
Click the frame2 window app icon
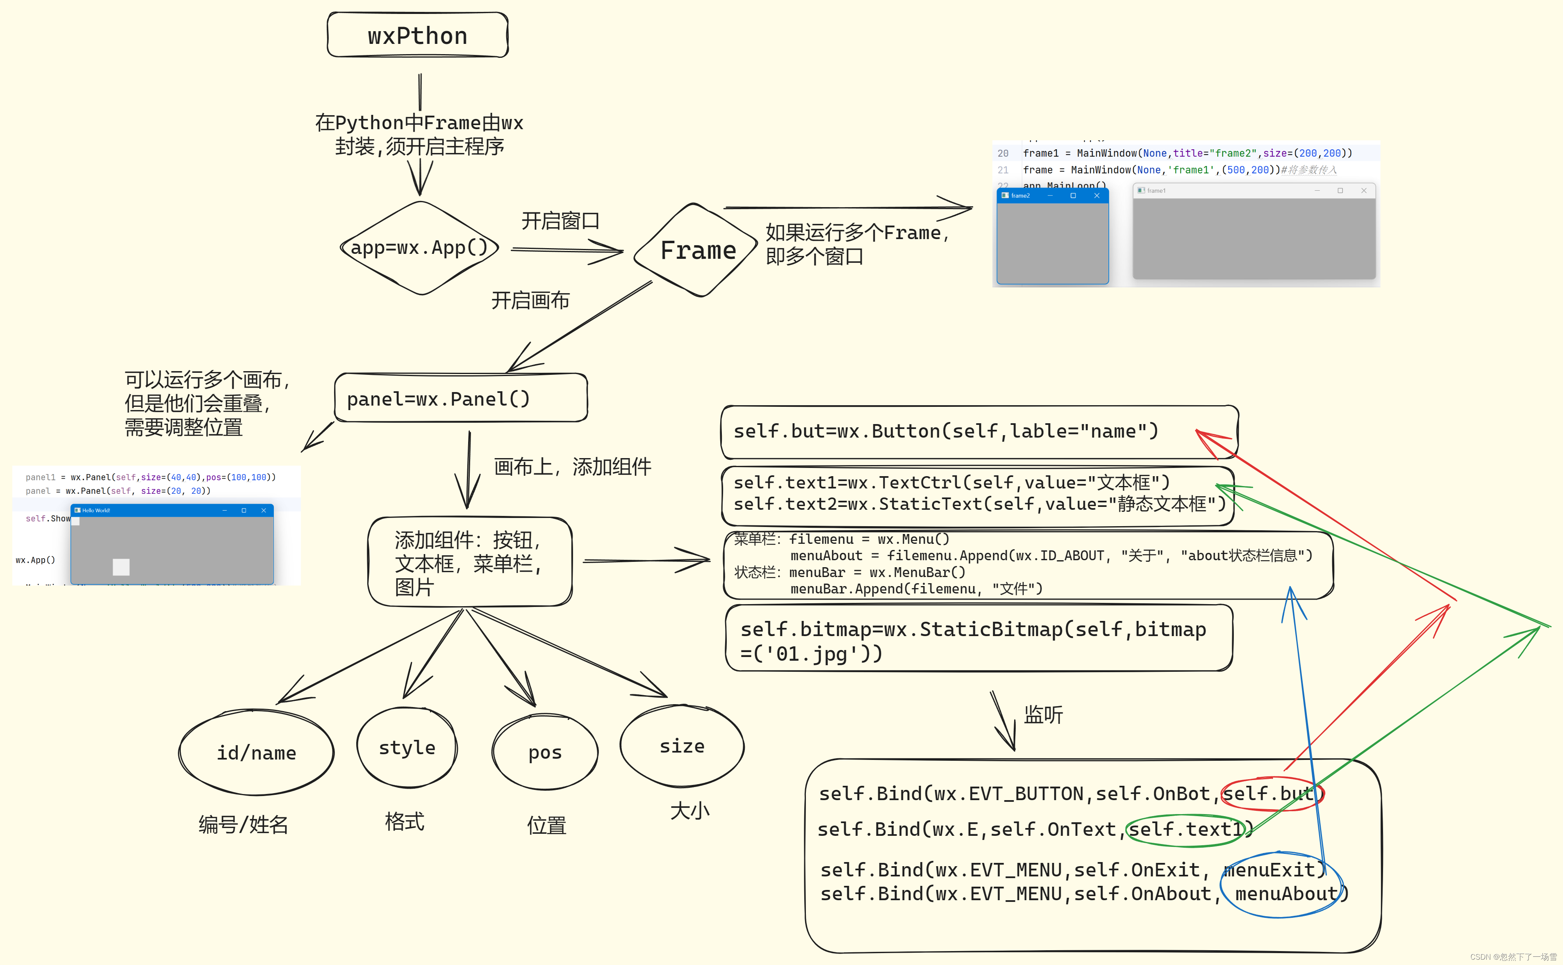tap(1005, 196)
